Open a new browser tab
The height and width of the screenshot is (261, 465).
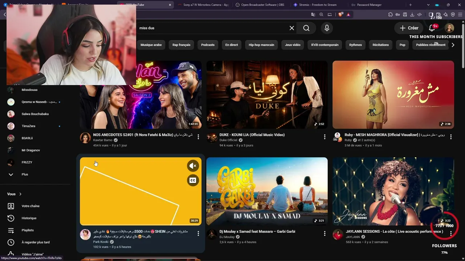[x=411, y=5]
